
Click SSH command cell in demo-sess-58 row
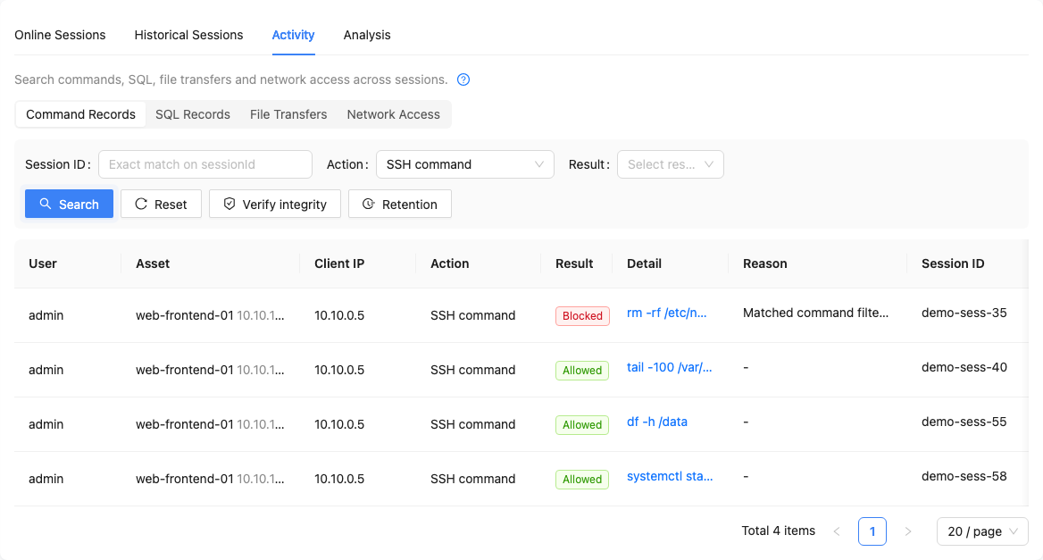pos(473,479)
